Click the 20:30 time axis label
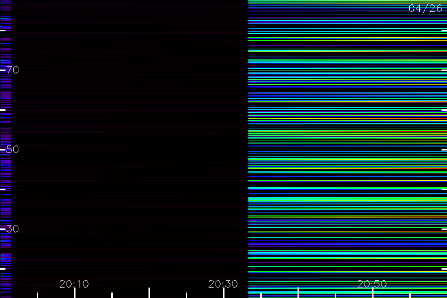Viewport: 447px width, 298px height. pos(223,284)
